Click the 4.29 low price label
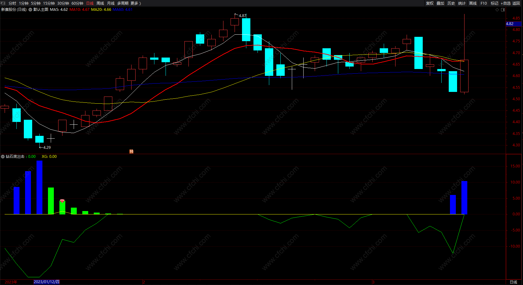This screenshot has width=523, height=285. (x=47, y=148)
